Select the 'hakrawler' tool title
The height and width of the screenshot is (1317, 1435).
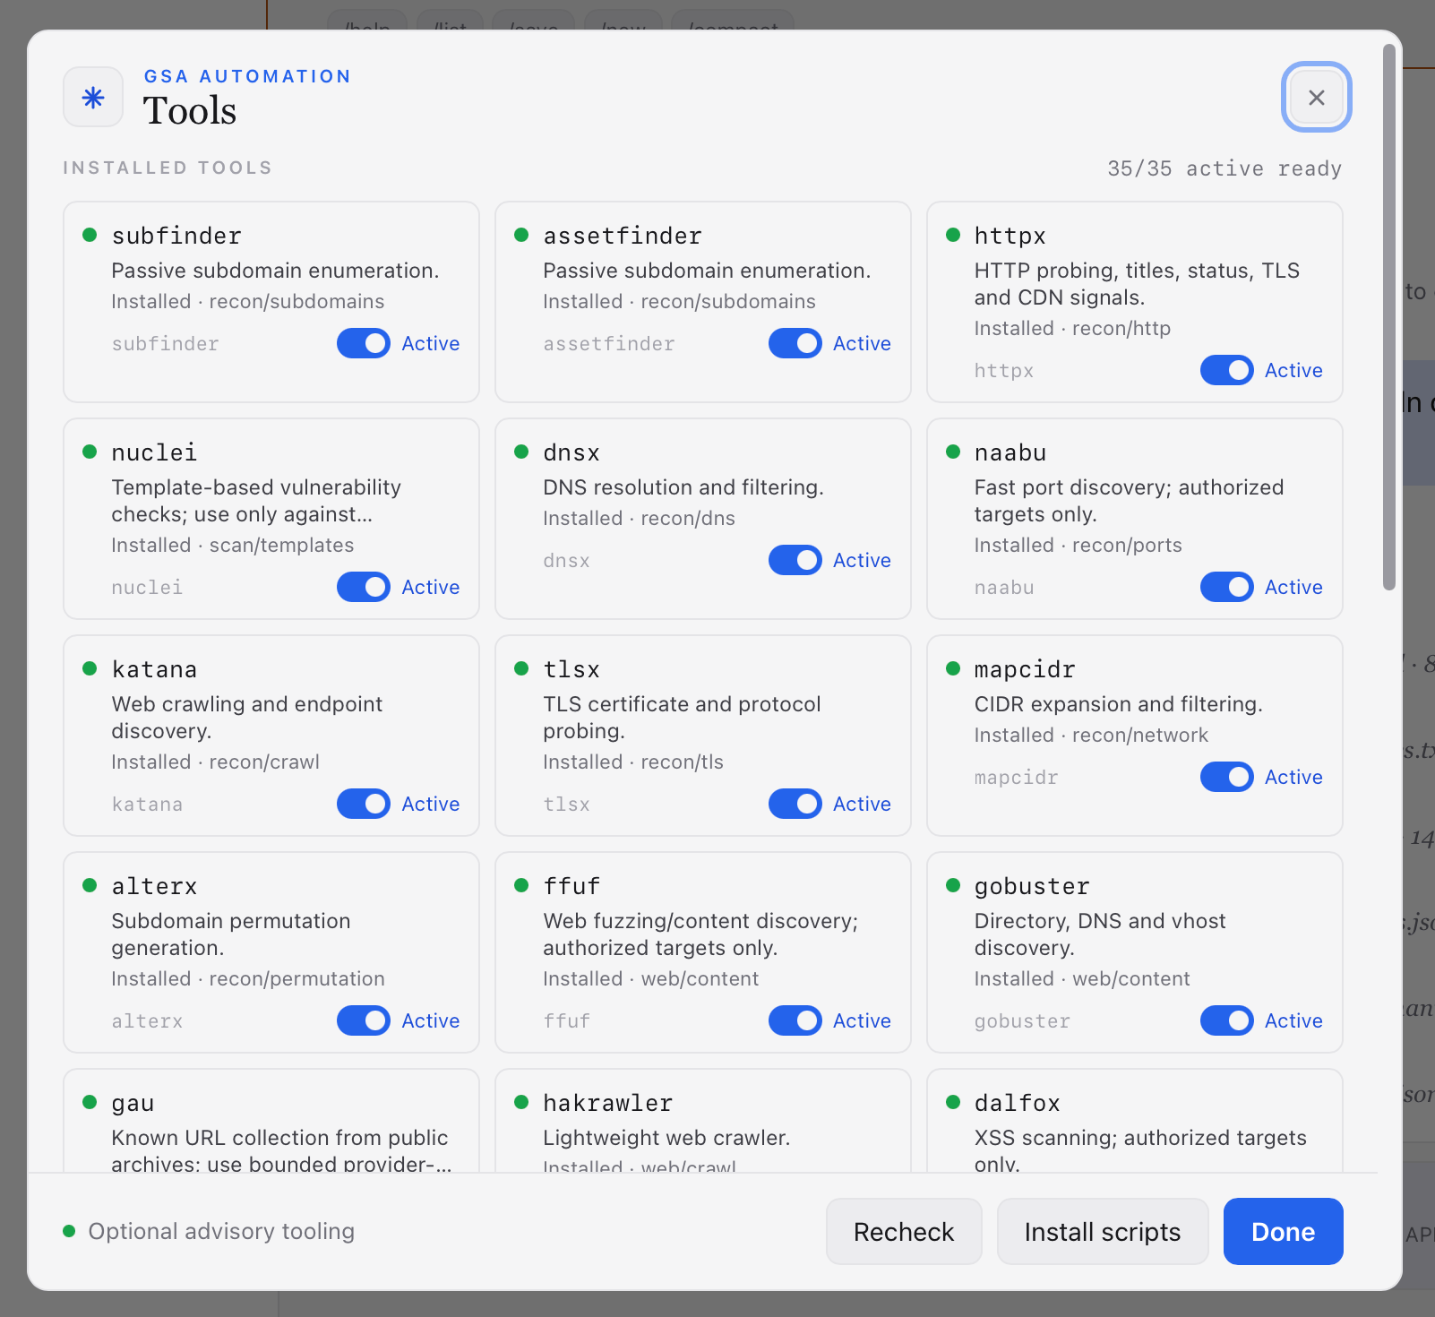tap(608, 1103)
